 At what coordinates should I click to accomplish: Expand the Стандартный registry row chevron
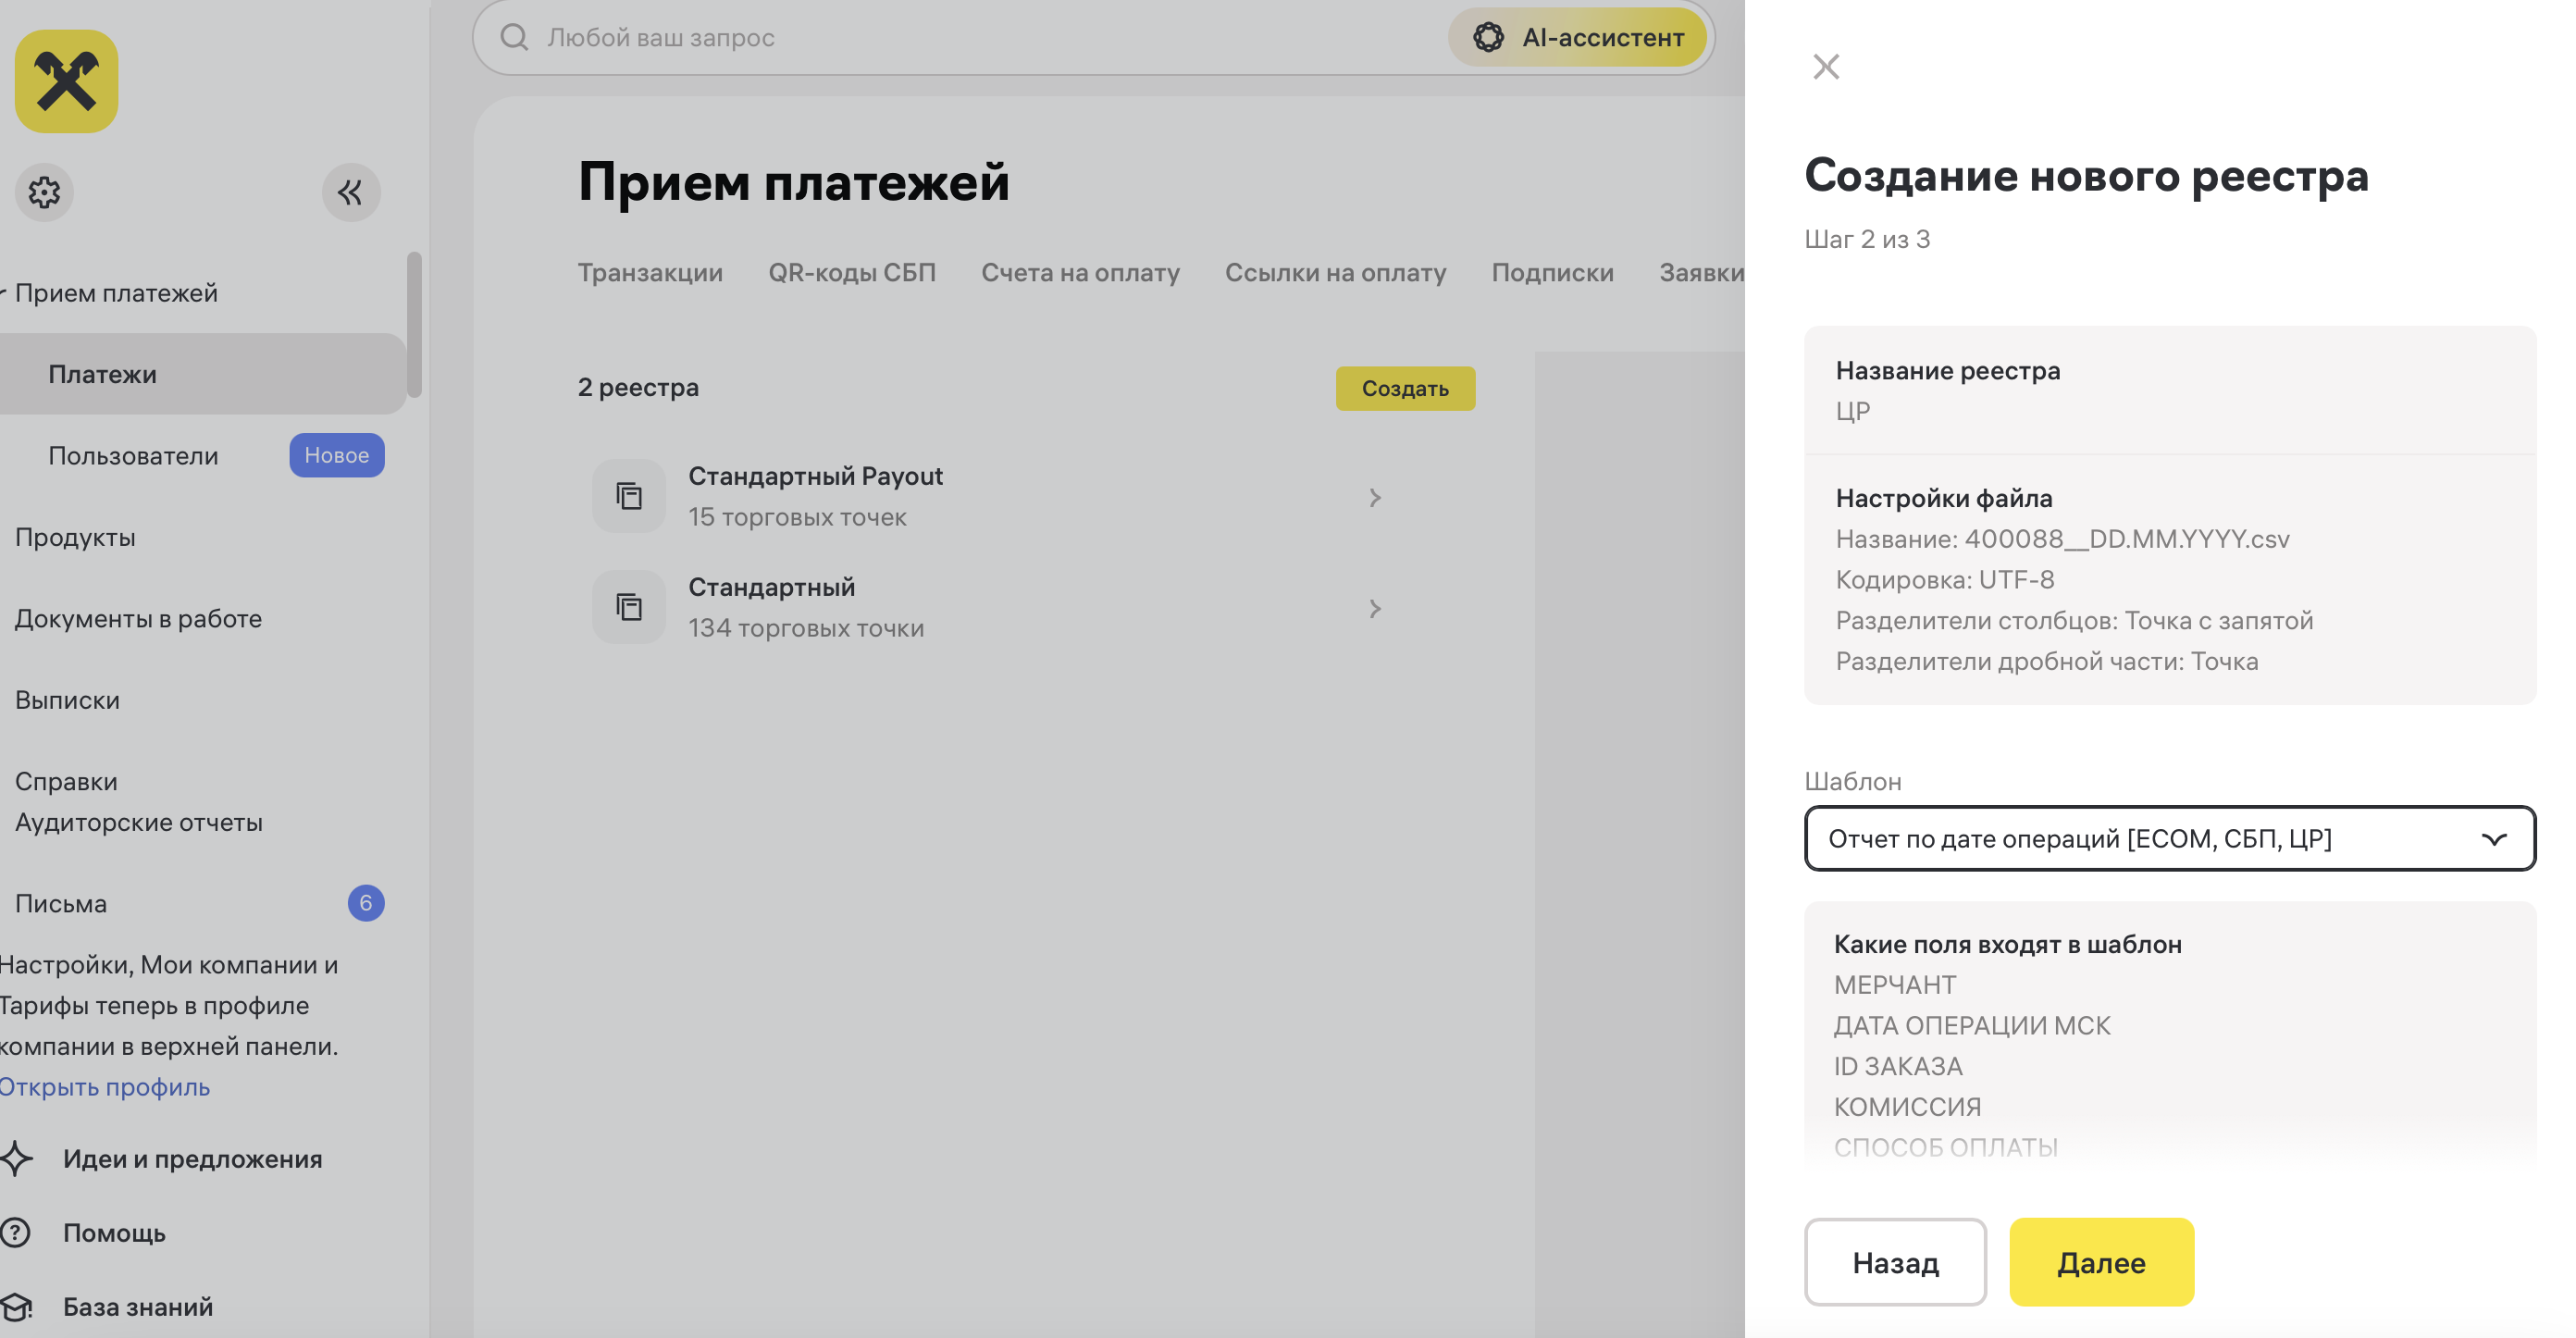(x=1375, y=608)
